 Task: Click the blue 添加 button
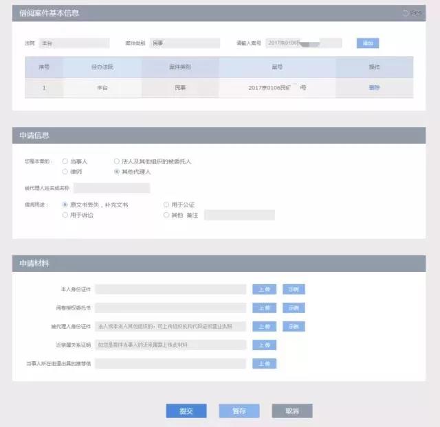368,43
